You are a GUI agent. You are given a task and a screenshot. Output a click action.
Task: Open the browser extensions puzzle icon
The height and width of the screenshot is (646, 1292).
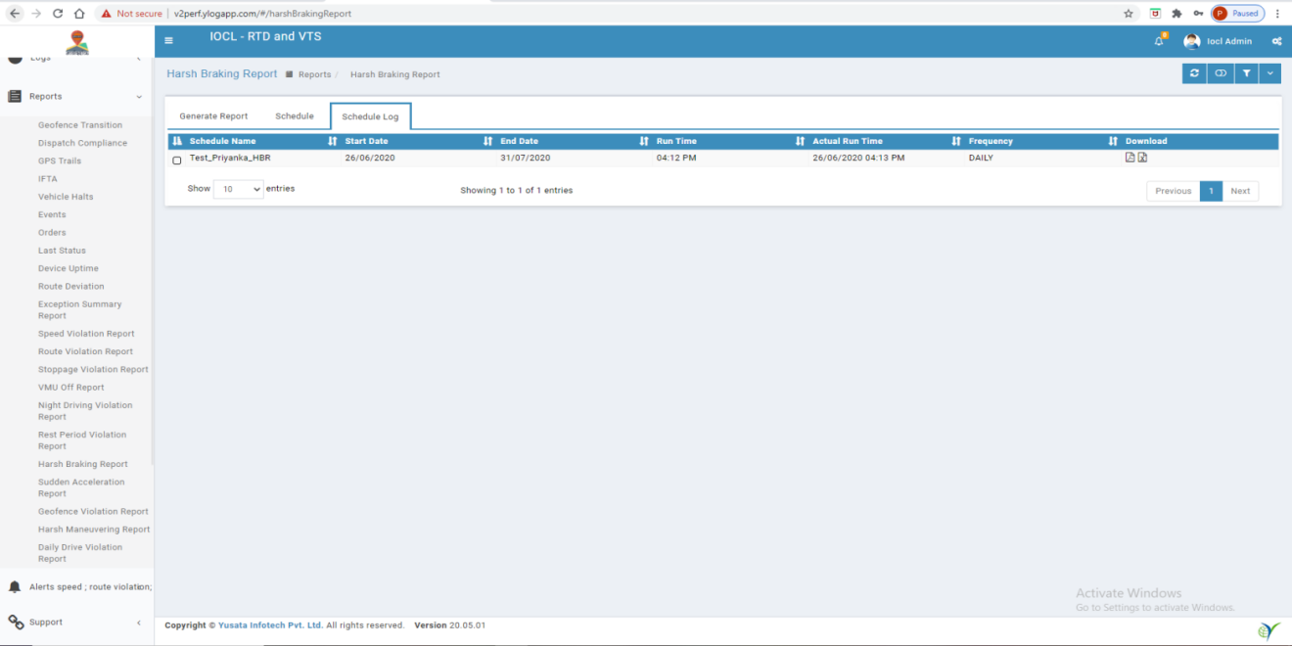1177,14
